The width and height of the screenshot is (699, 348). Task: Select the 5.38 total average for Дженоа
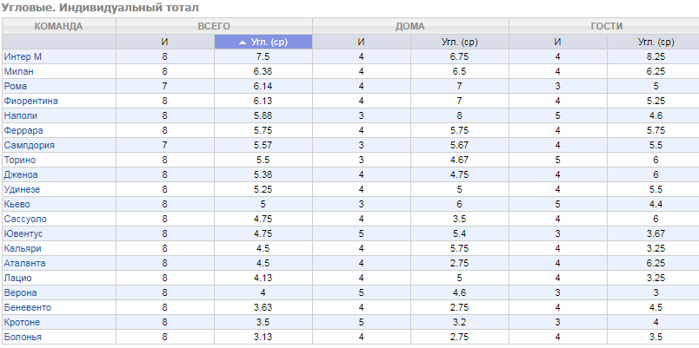click(263, 174)
